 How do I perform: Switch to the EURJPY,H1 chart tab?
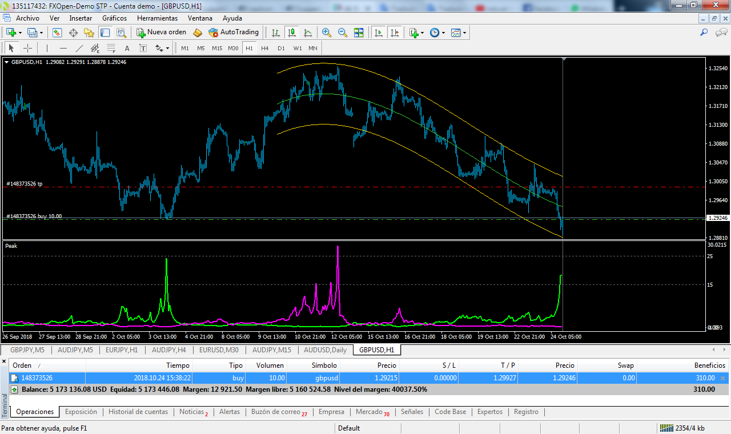(x=122, y=349)
